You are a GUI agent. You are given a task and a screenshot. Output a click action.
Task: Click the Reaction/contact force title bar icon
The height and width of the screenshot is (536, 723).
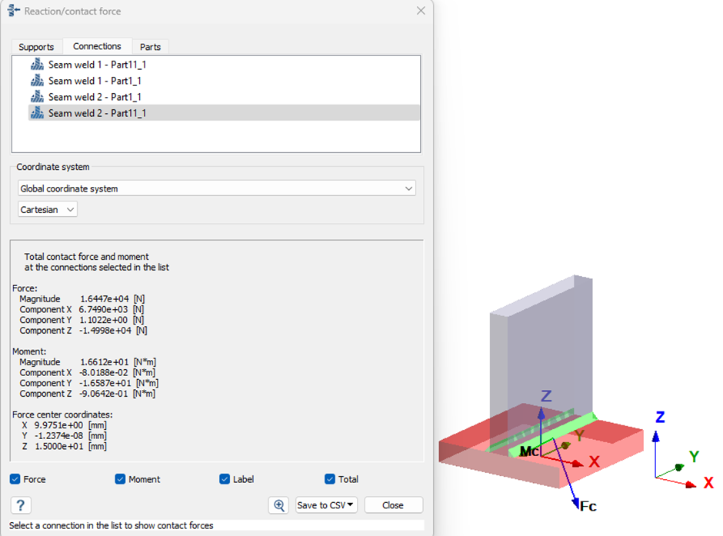tap(13, 11)
